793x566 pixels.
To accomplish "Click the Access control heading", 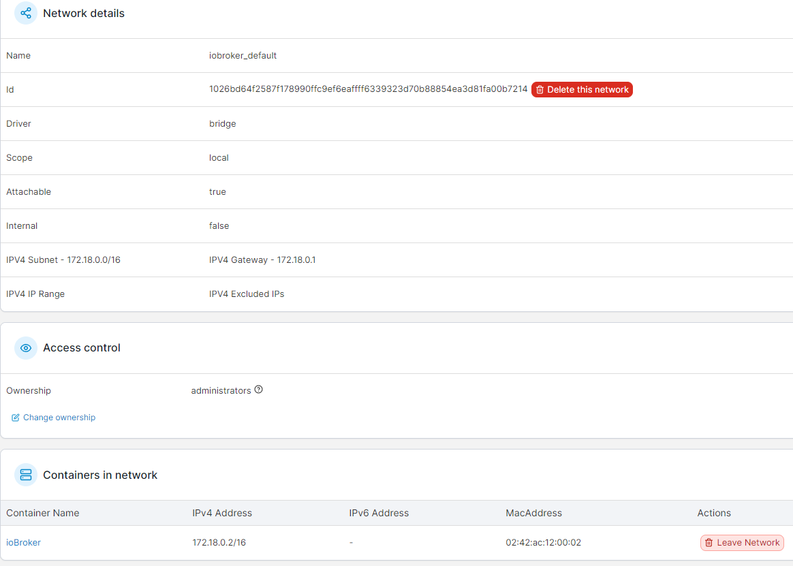I will (82, 348).
